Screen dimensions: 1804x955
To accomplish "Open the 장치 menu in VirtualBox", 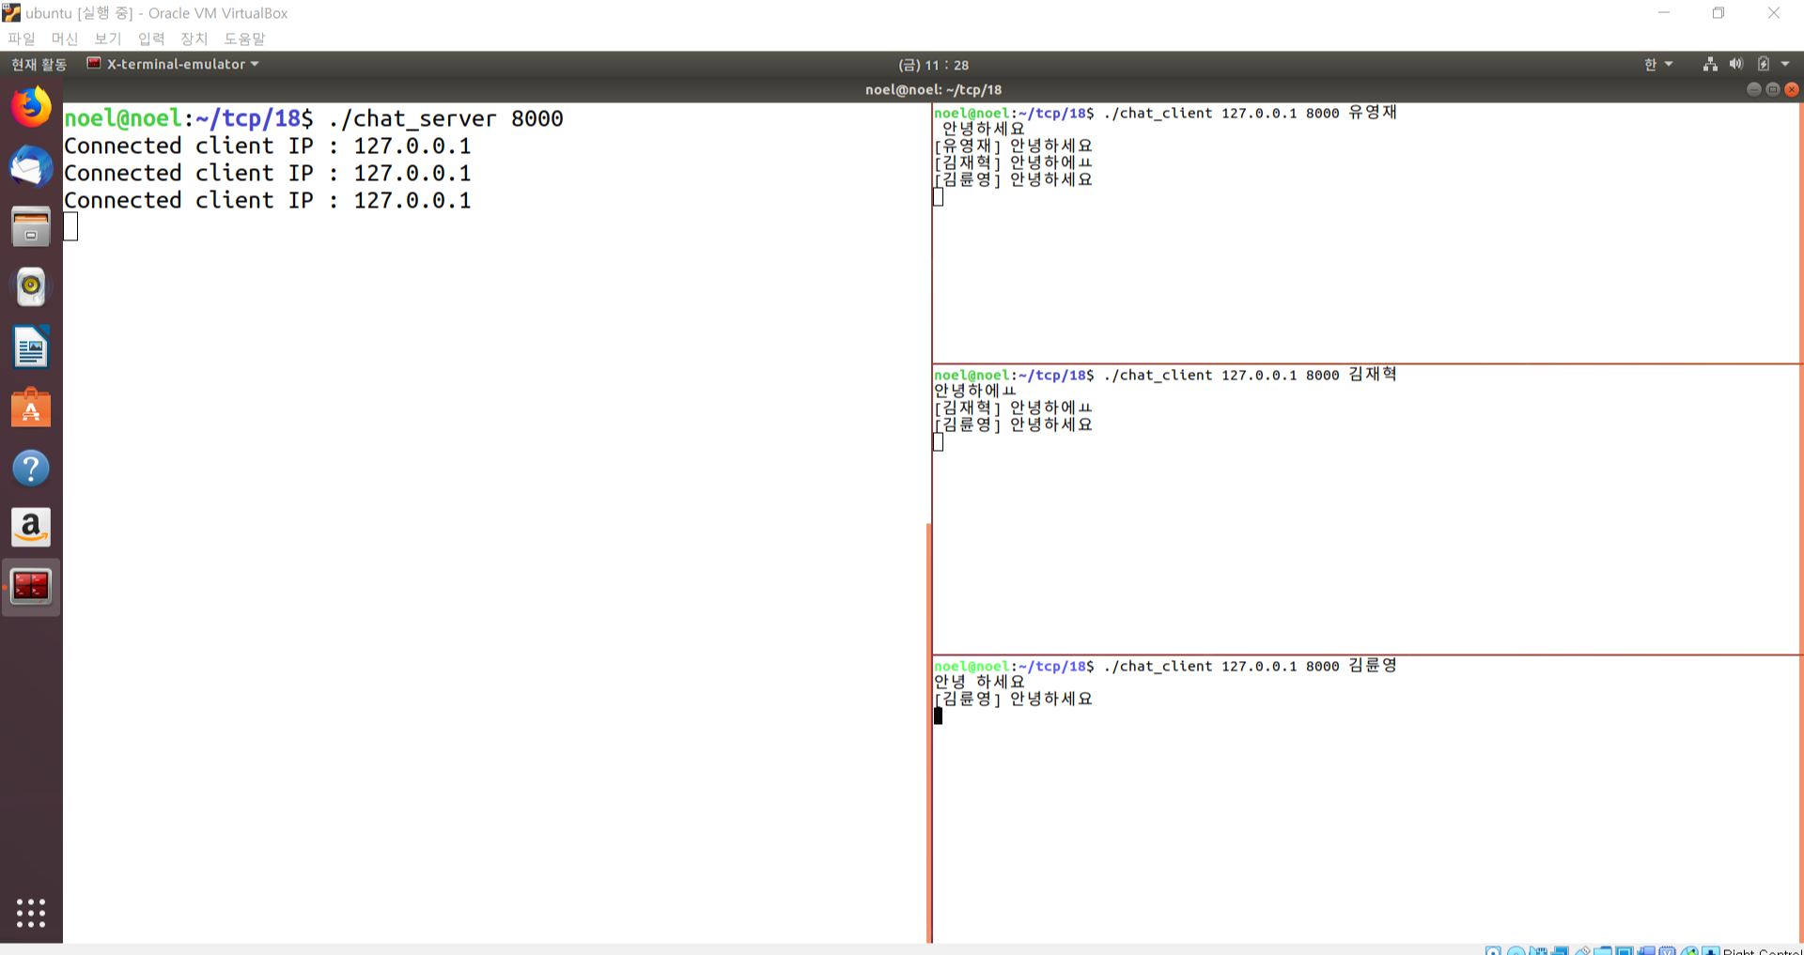I will (194, 39).
